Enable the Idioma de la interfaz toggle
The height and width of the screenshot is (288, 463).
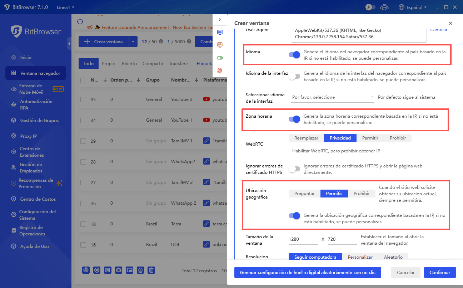click(x=294, y=76)
